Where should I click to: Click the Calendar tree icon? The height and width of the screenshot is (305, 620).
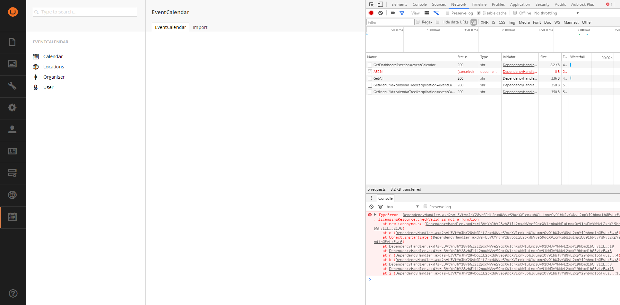36,57
